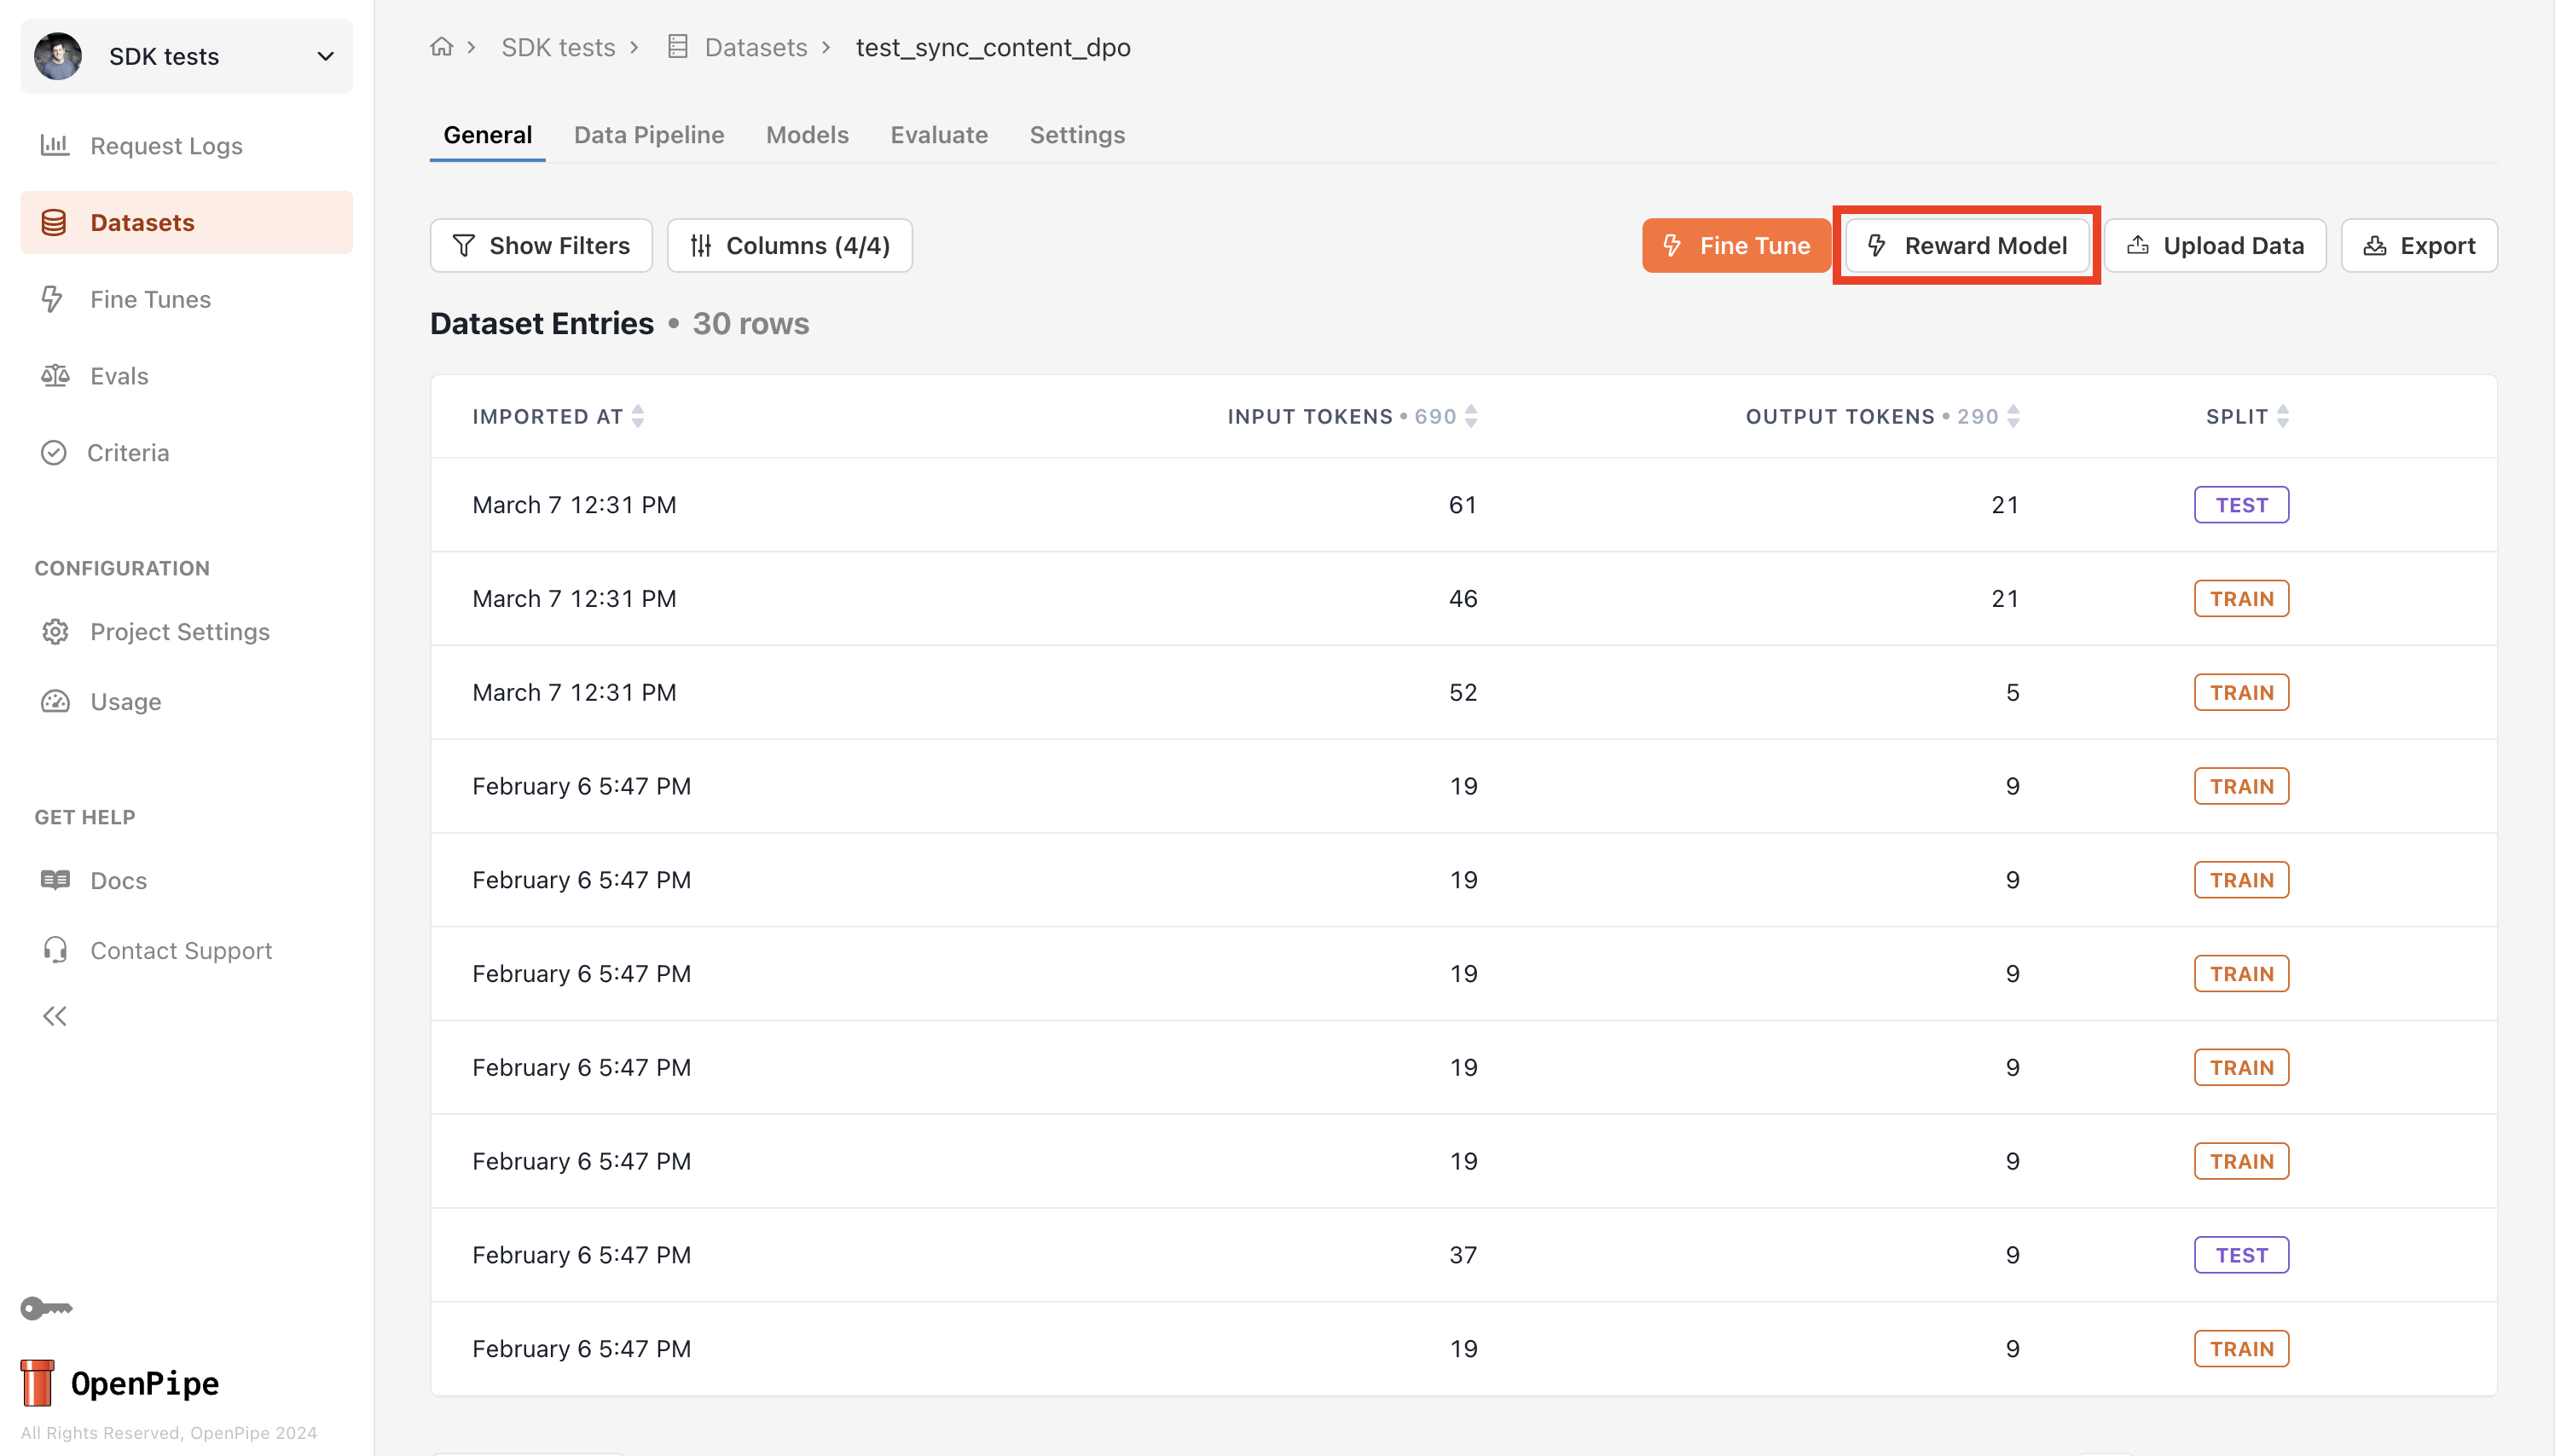
Task: Click the home breadcrumb icon
Action: tap(441, 47)
